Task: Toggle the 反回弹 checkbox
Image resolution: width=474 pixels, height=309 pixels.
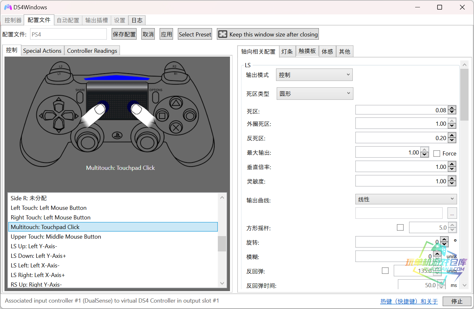Action: click(x=385, y=271)
